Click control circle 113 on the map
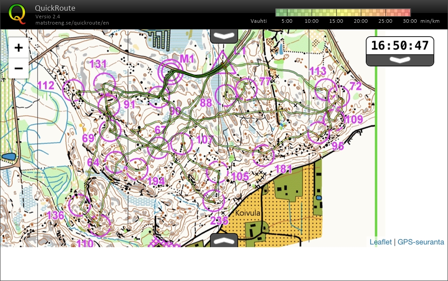This screenshot has width=448, height=281. point(325,89)
